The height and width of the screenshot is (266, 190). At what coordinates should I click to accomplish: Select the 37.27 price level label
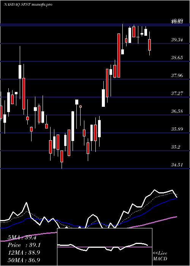click(177, 93)
